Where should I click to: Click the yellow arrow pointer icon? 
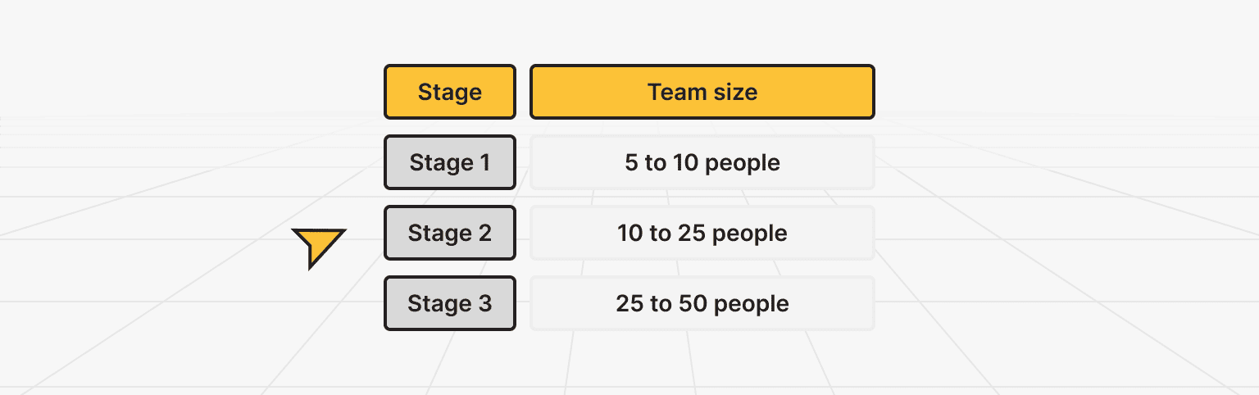(316, 246)
